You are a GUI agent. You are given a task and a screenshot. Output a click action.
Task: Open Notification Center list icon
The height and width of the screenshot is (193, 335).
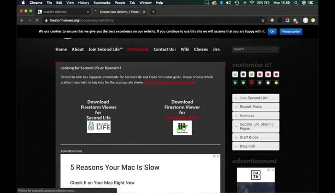point(311,3)
